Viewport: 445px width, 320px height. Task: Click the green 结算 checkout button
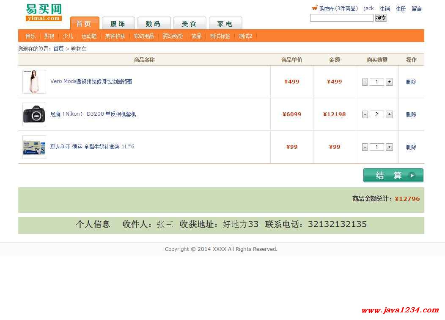[393, 175]
